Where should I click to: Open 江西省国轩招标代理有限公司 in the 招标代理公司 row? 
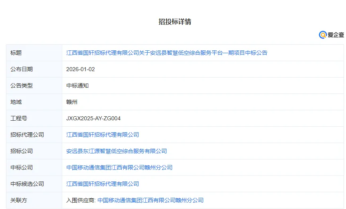coord(103,135)
